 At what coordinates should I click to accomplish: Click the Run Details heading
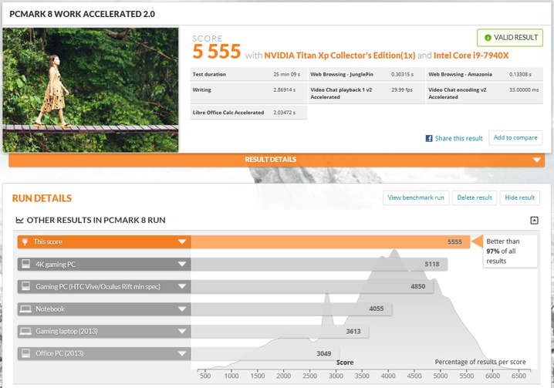(42, 198)
